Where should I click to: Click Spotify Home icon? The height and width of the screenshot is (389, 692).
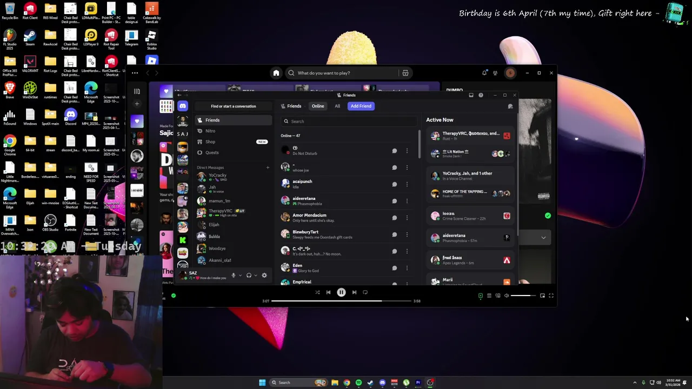(x=276, y=73)
